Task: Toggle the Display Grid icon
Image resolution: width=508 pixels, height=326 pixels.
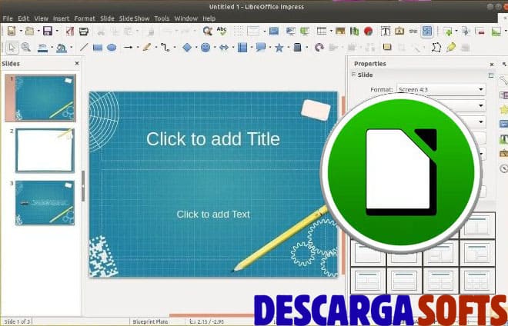Action: (x=239, y=31)
